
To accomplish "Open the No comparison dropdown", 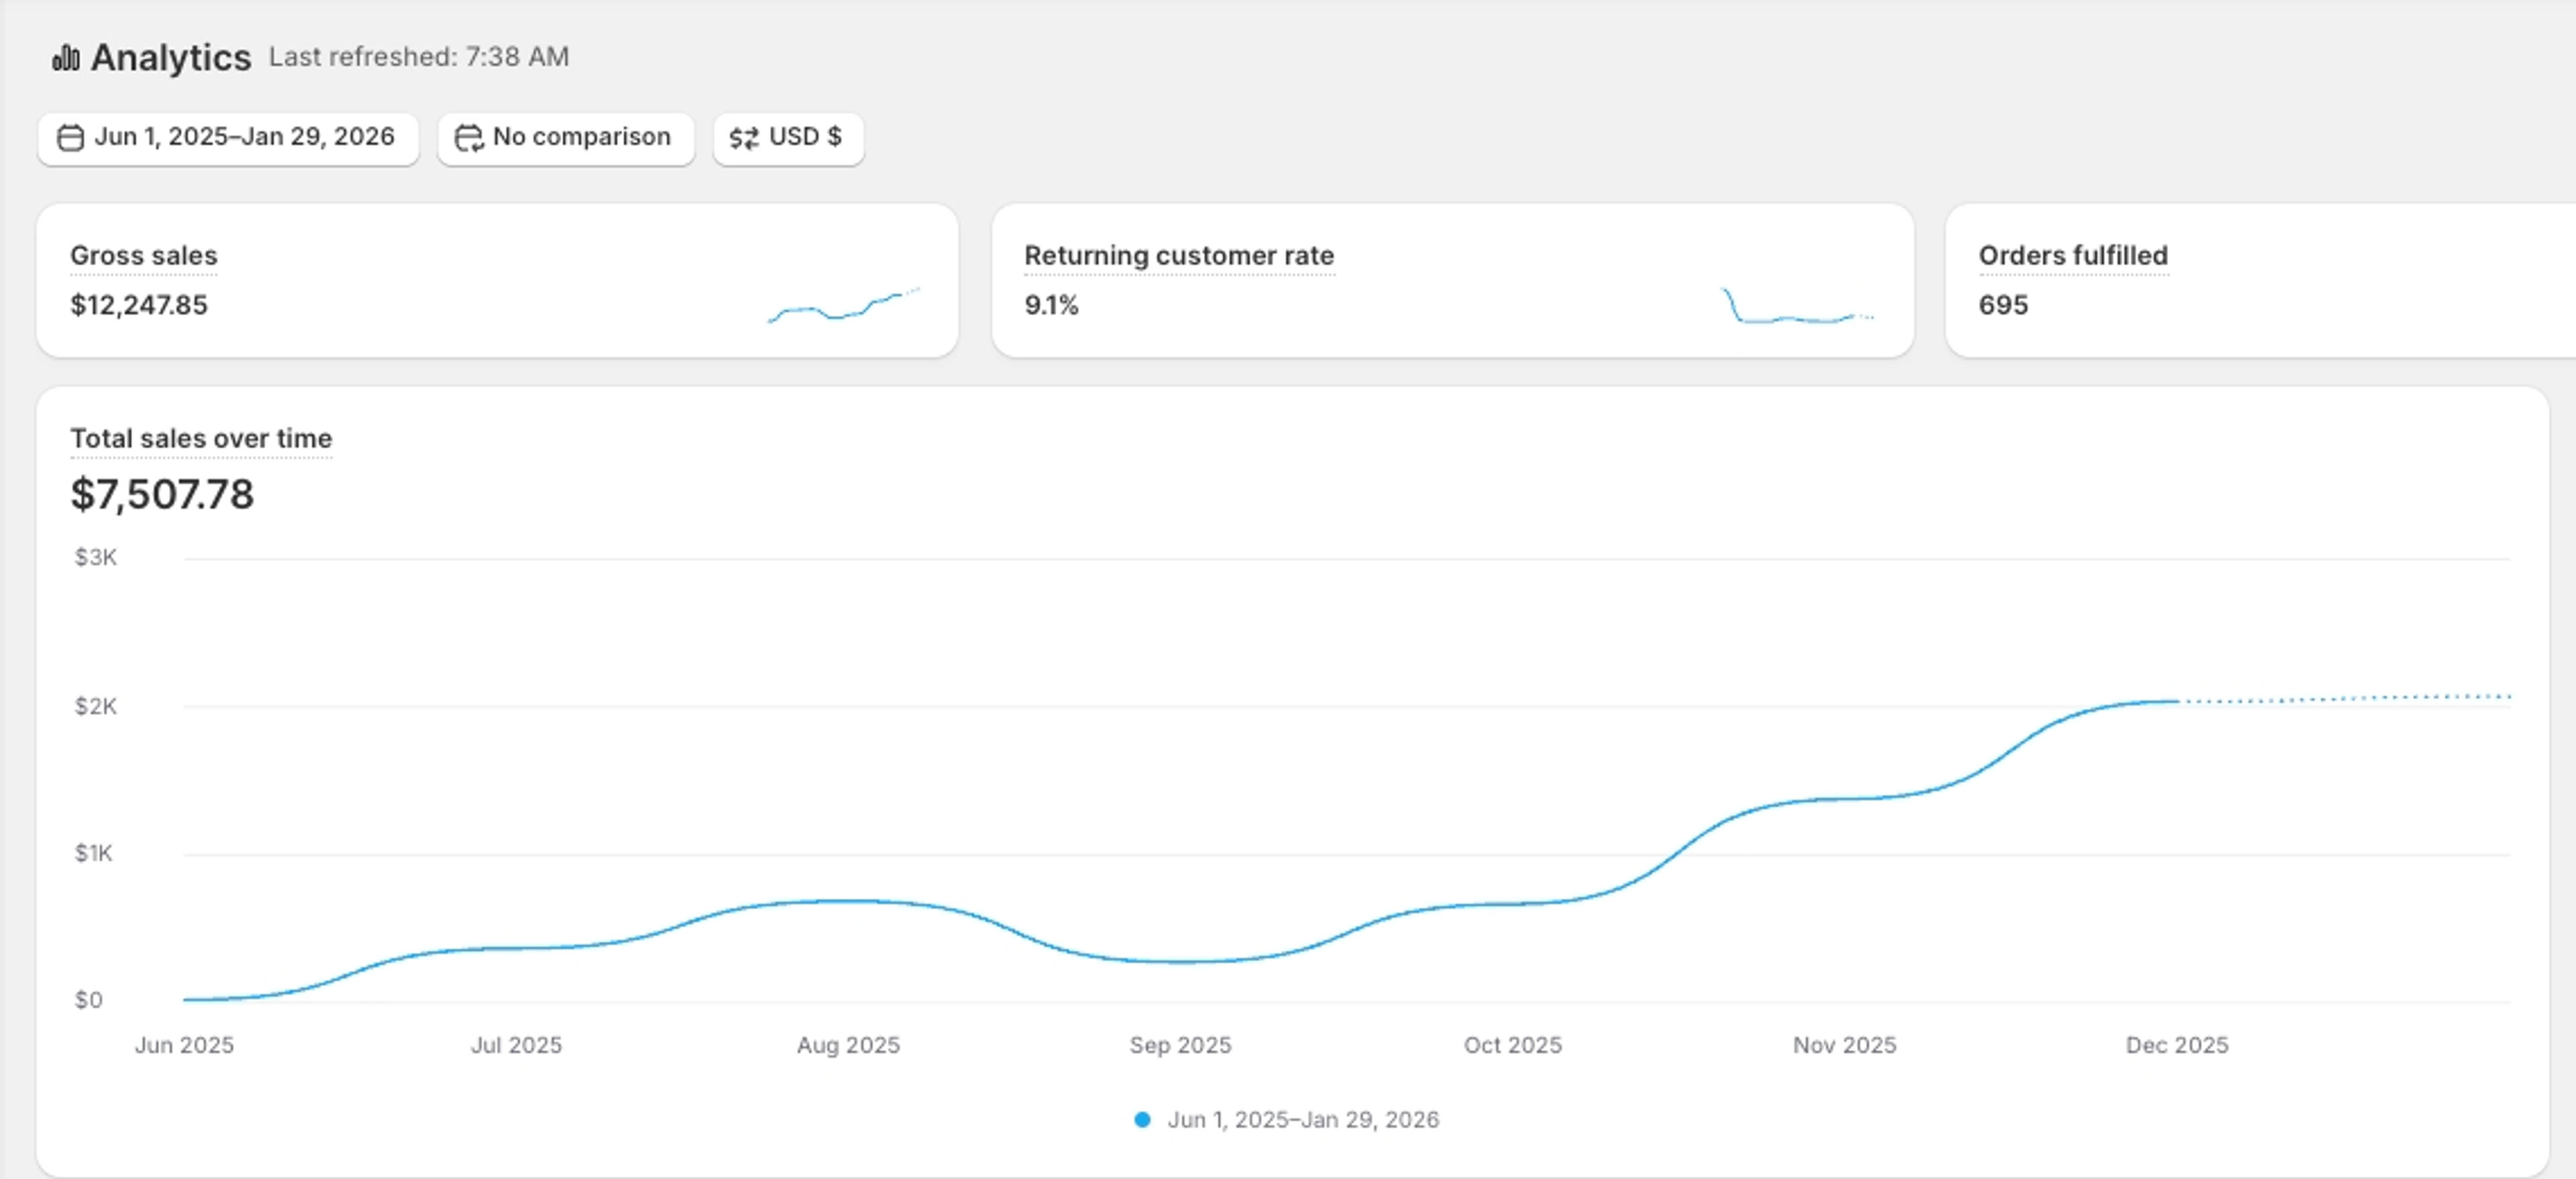I will (x=566, y=138).
